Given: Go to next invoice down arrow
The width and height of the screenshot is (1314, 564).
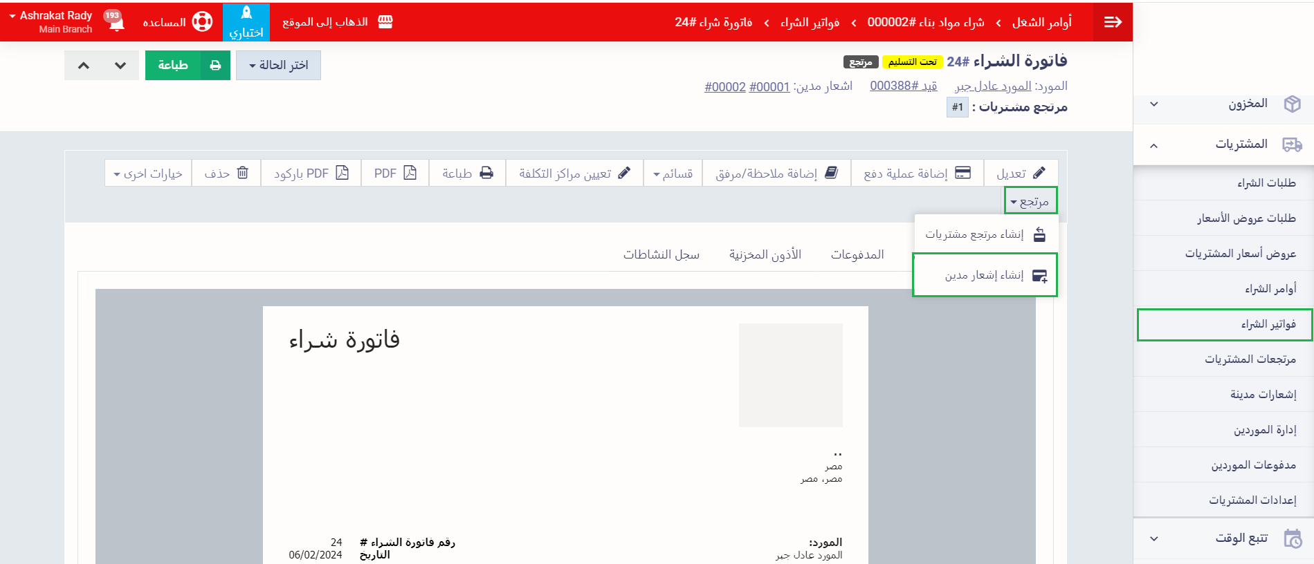Looking at the screenshot, I should (120, 65).
